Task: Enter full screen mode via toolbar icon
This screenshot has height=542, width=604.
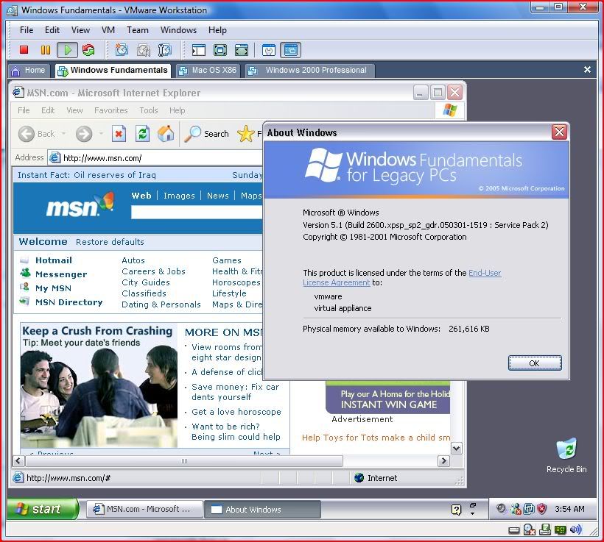Action: [220, 50]
